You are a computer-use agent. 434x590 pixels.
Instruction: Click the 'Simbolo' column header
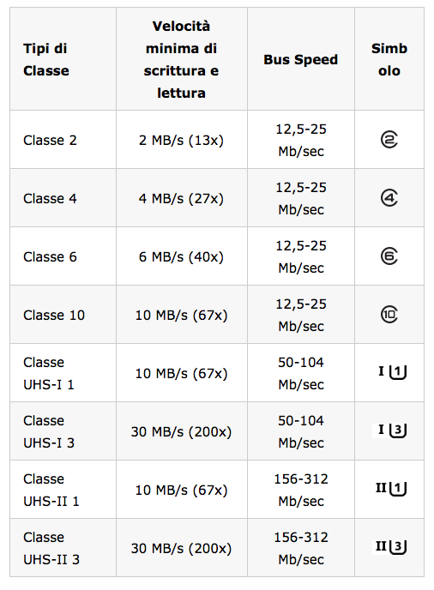click(389, 59)
